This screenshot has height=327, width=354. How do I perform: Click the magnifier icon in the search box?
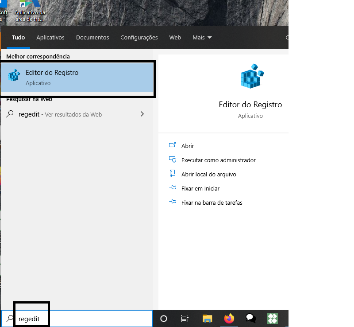coord(9,319)
